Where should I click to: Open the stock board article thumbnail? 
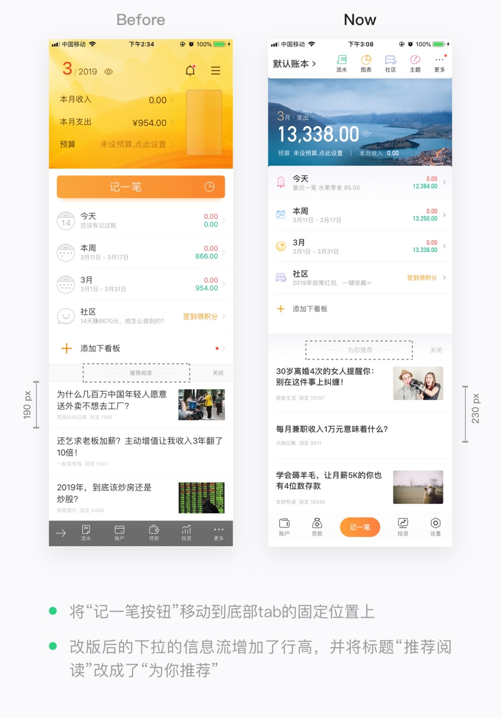click(x=202, y=498)
